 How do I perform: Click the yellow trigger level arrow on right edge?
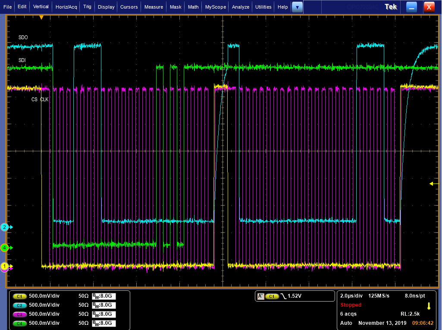tap(433, 184)
